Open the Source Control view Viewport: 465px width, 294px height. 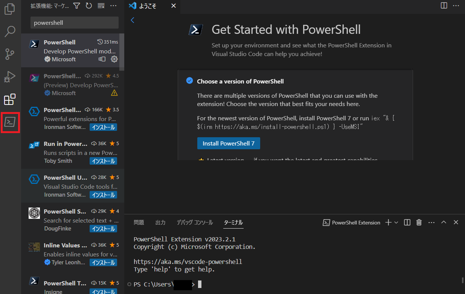coord(10,54)
